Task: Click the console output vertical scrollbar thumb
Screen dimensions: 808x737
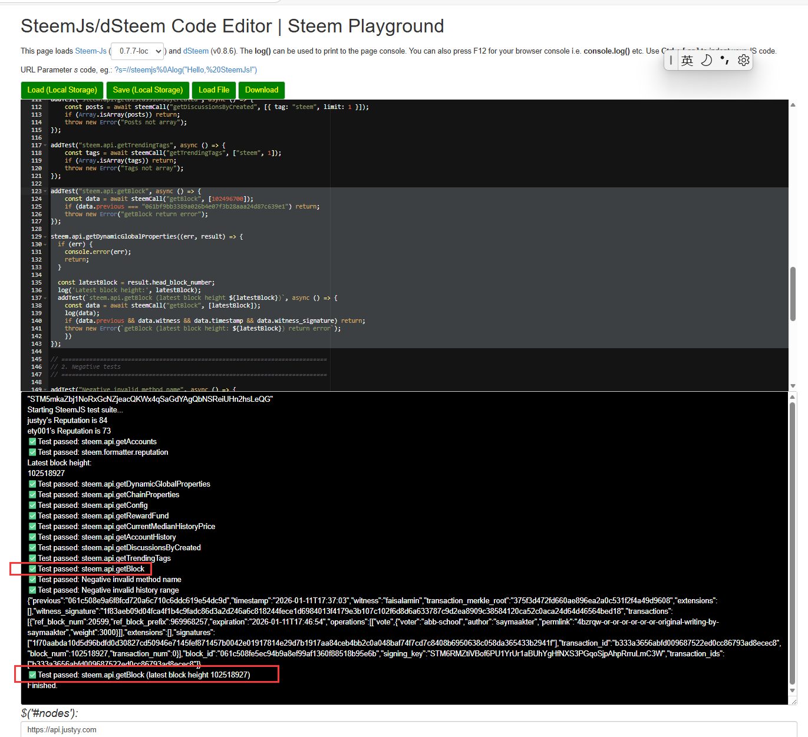Action: coord(793,544)
